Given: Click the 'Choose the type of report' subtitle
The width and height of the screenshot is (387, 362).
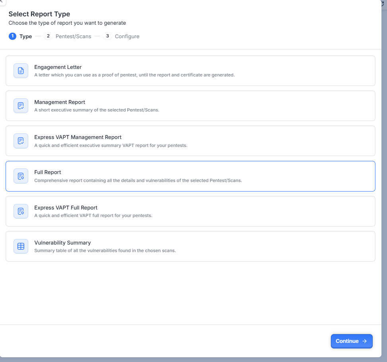Looking at the screenshot, I should point(67,23).
